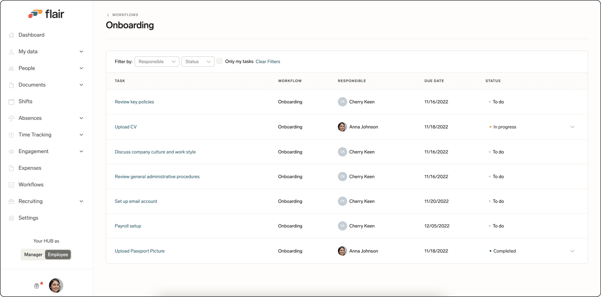The width and height of the screenshot is (601, 297).
Task: Click the DUE DATE column header
Action: click(434, 81)
